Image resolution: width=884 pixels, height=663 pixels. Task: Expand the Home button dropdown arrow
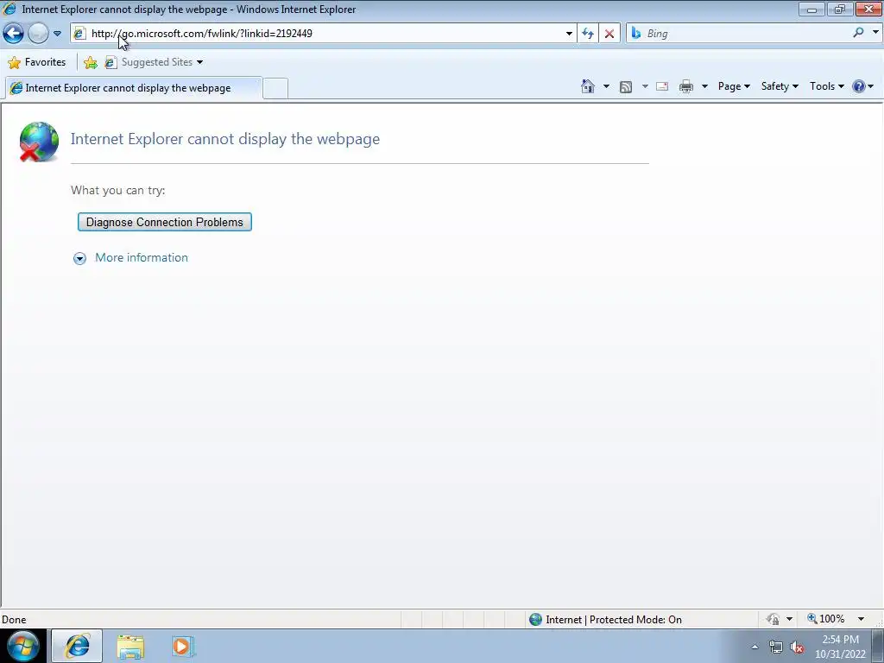click(x=606, y=86)
